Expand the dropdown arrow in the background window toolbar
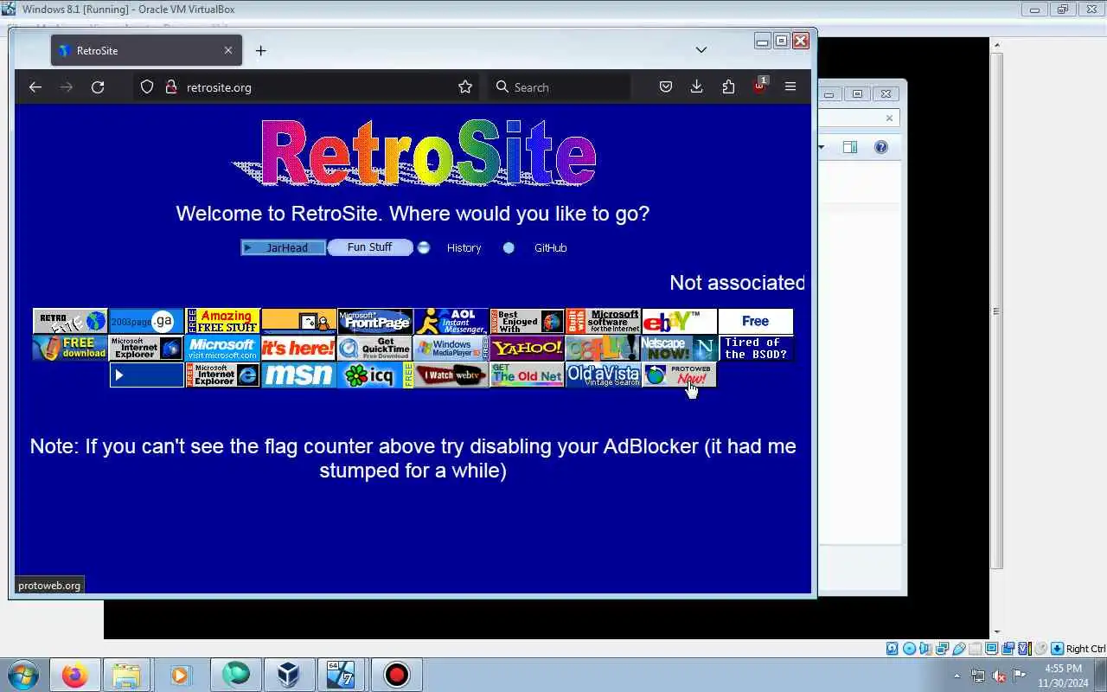The width and height of the screenshot is (1107, 692). [x=822, y=147]
